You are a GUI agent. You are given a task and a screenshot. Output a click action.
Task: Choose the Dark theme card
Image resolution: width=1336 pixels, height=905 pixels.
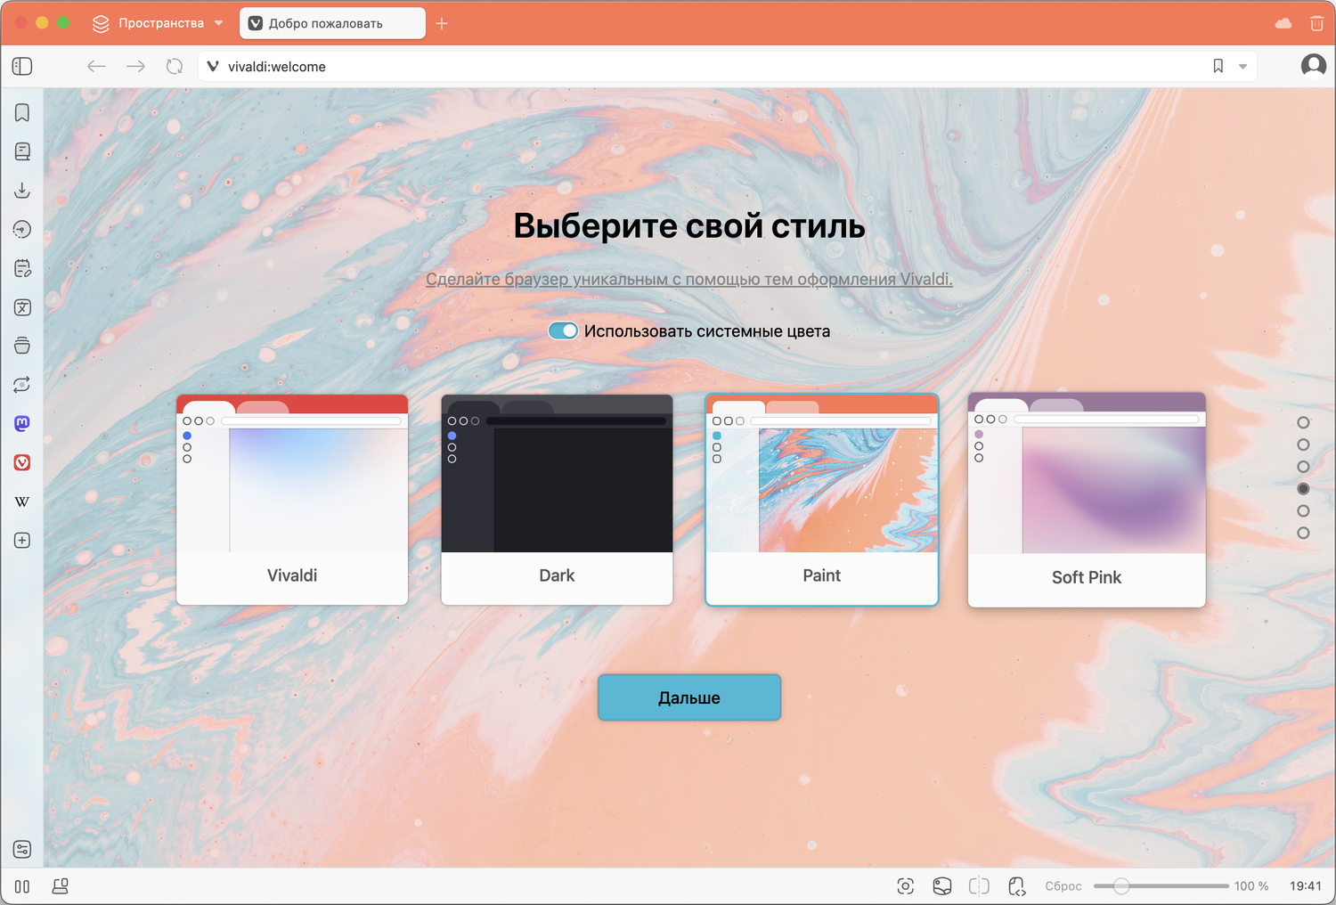557,500
